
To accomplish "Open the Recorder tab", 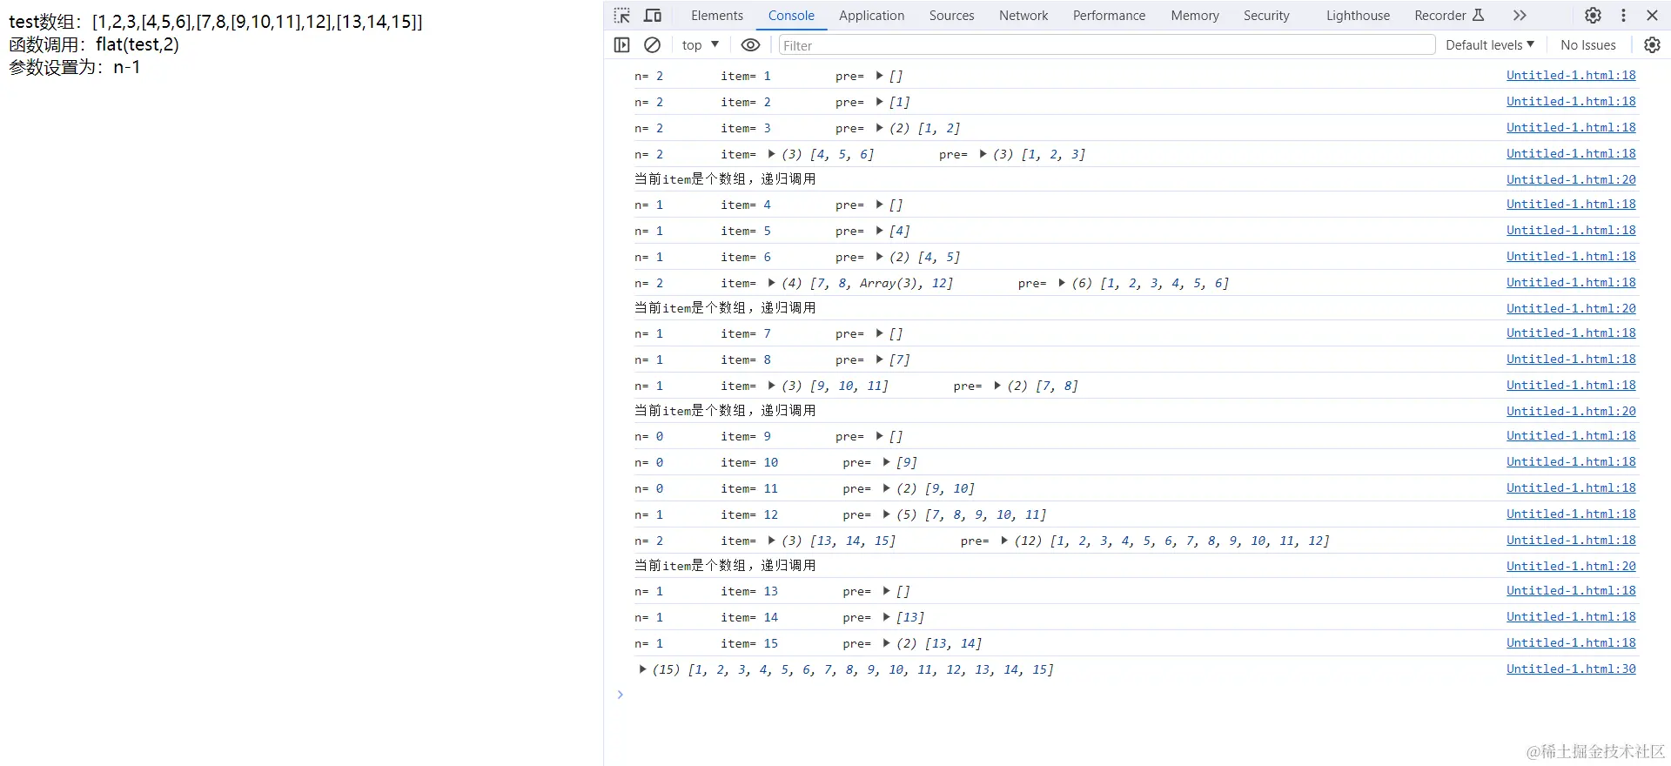I will 1440,16.
